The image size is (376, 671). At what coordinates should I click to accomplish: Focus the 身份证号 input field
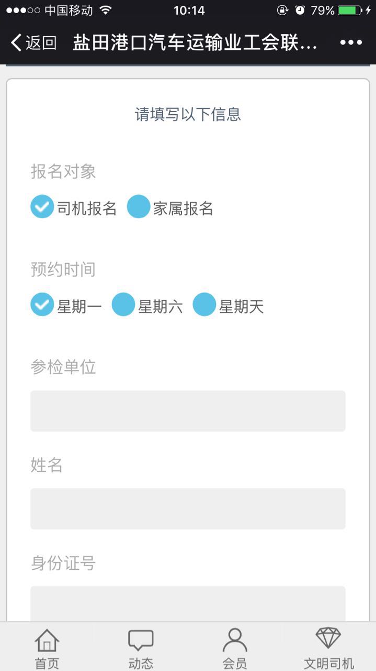pyautogui.click(x=188, y=604)
